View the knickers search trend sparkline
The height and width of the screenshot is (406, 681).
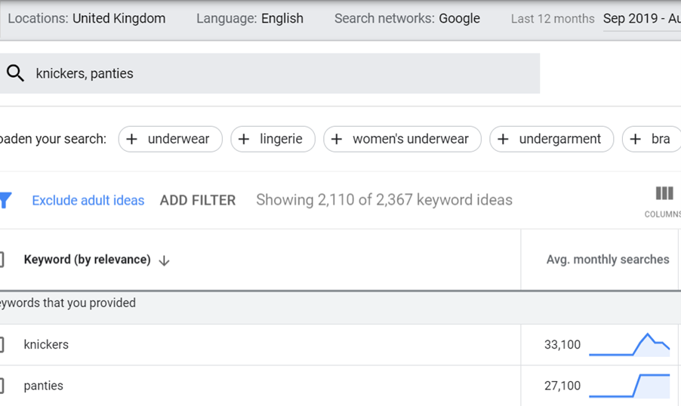click(630, 345)
